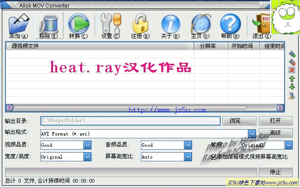Click the file properties tool icon below arrows
Screen dimensions: 300x188
pyautogui.click(x=292, y=95)
